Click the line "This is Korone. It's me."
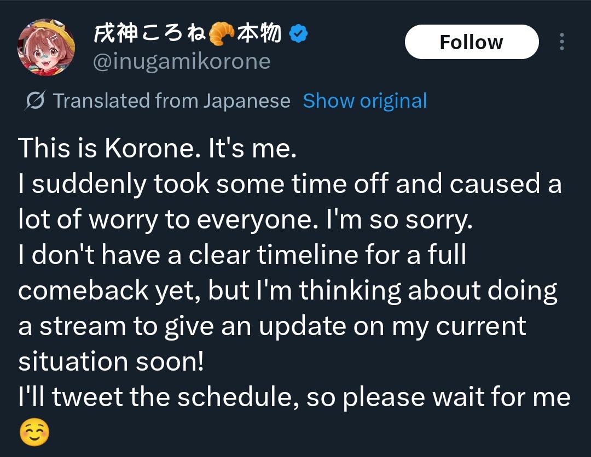Image resolution: width=591 pixels, height=457 pixels. tap(157, 149)
